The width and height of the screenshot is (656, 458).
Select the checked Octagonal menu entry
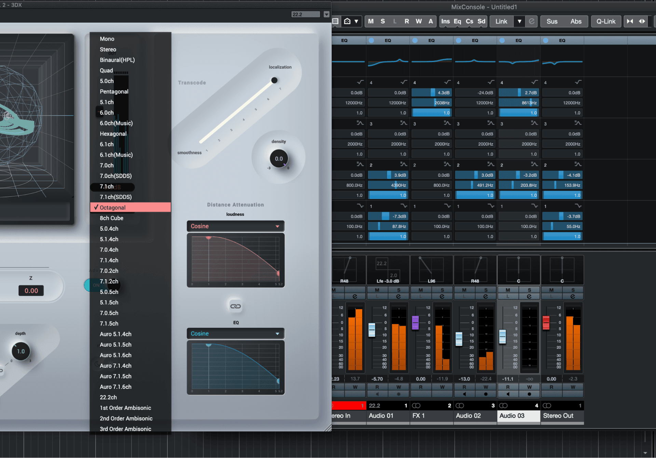tap(131, 207)
